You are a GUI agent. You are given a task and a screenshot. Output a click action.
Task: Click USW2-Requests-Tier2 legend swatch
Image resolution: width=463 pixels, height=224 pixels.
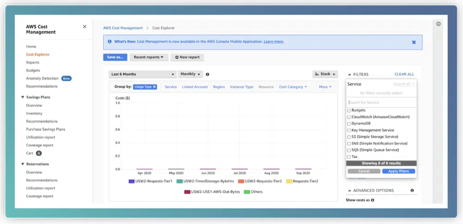(x=241, y=181)
